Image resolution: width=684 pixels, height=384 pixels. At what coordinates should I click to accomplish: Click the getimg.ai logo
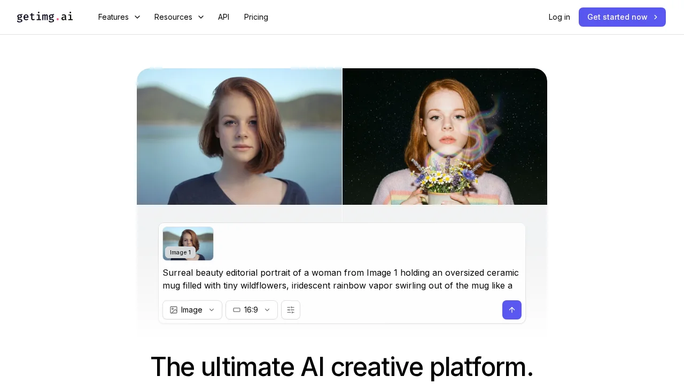[45, 17]
